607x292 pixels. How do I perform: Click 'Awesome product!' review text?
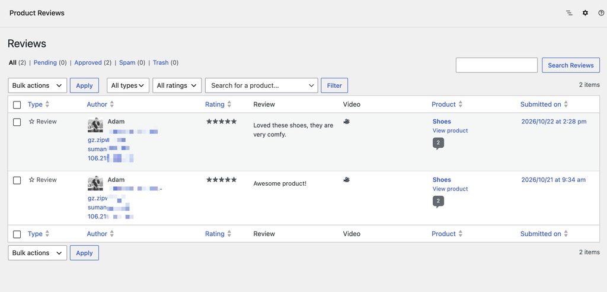point(280,183)
